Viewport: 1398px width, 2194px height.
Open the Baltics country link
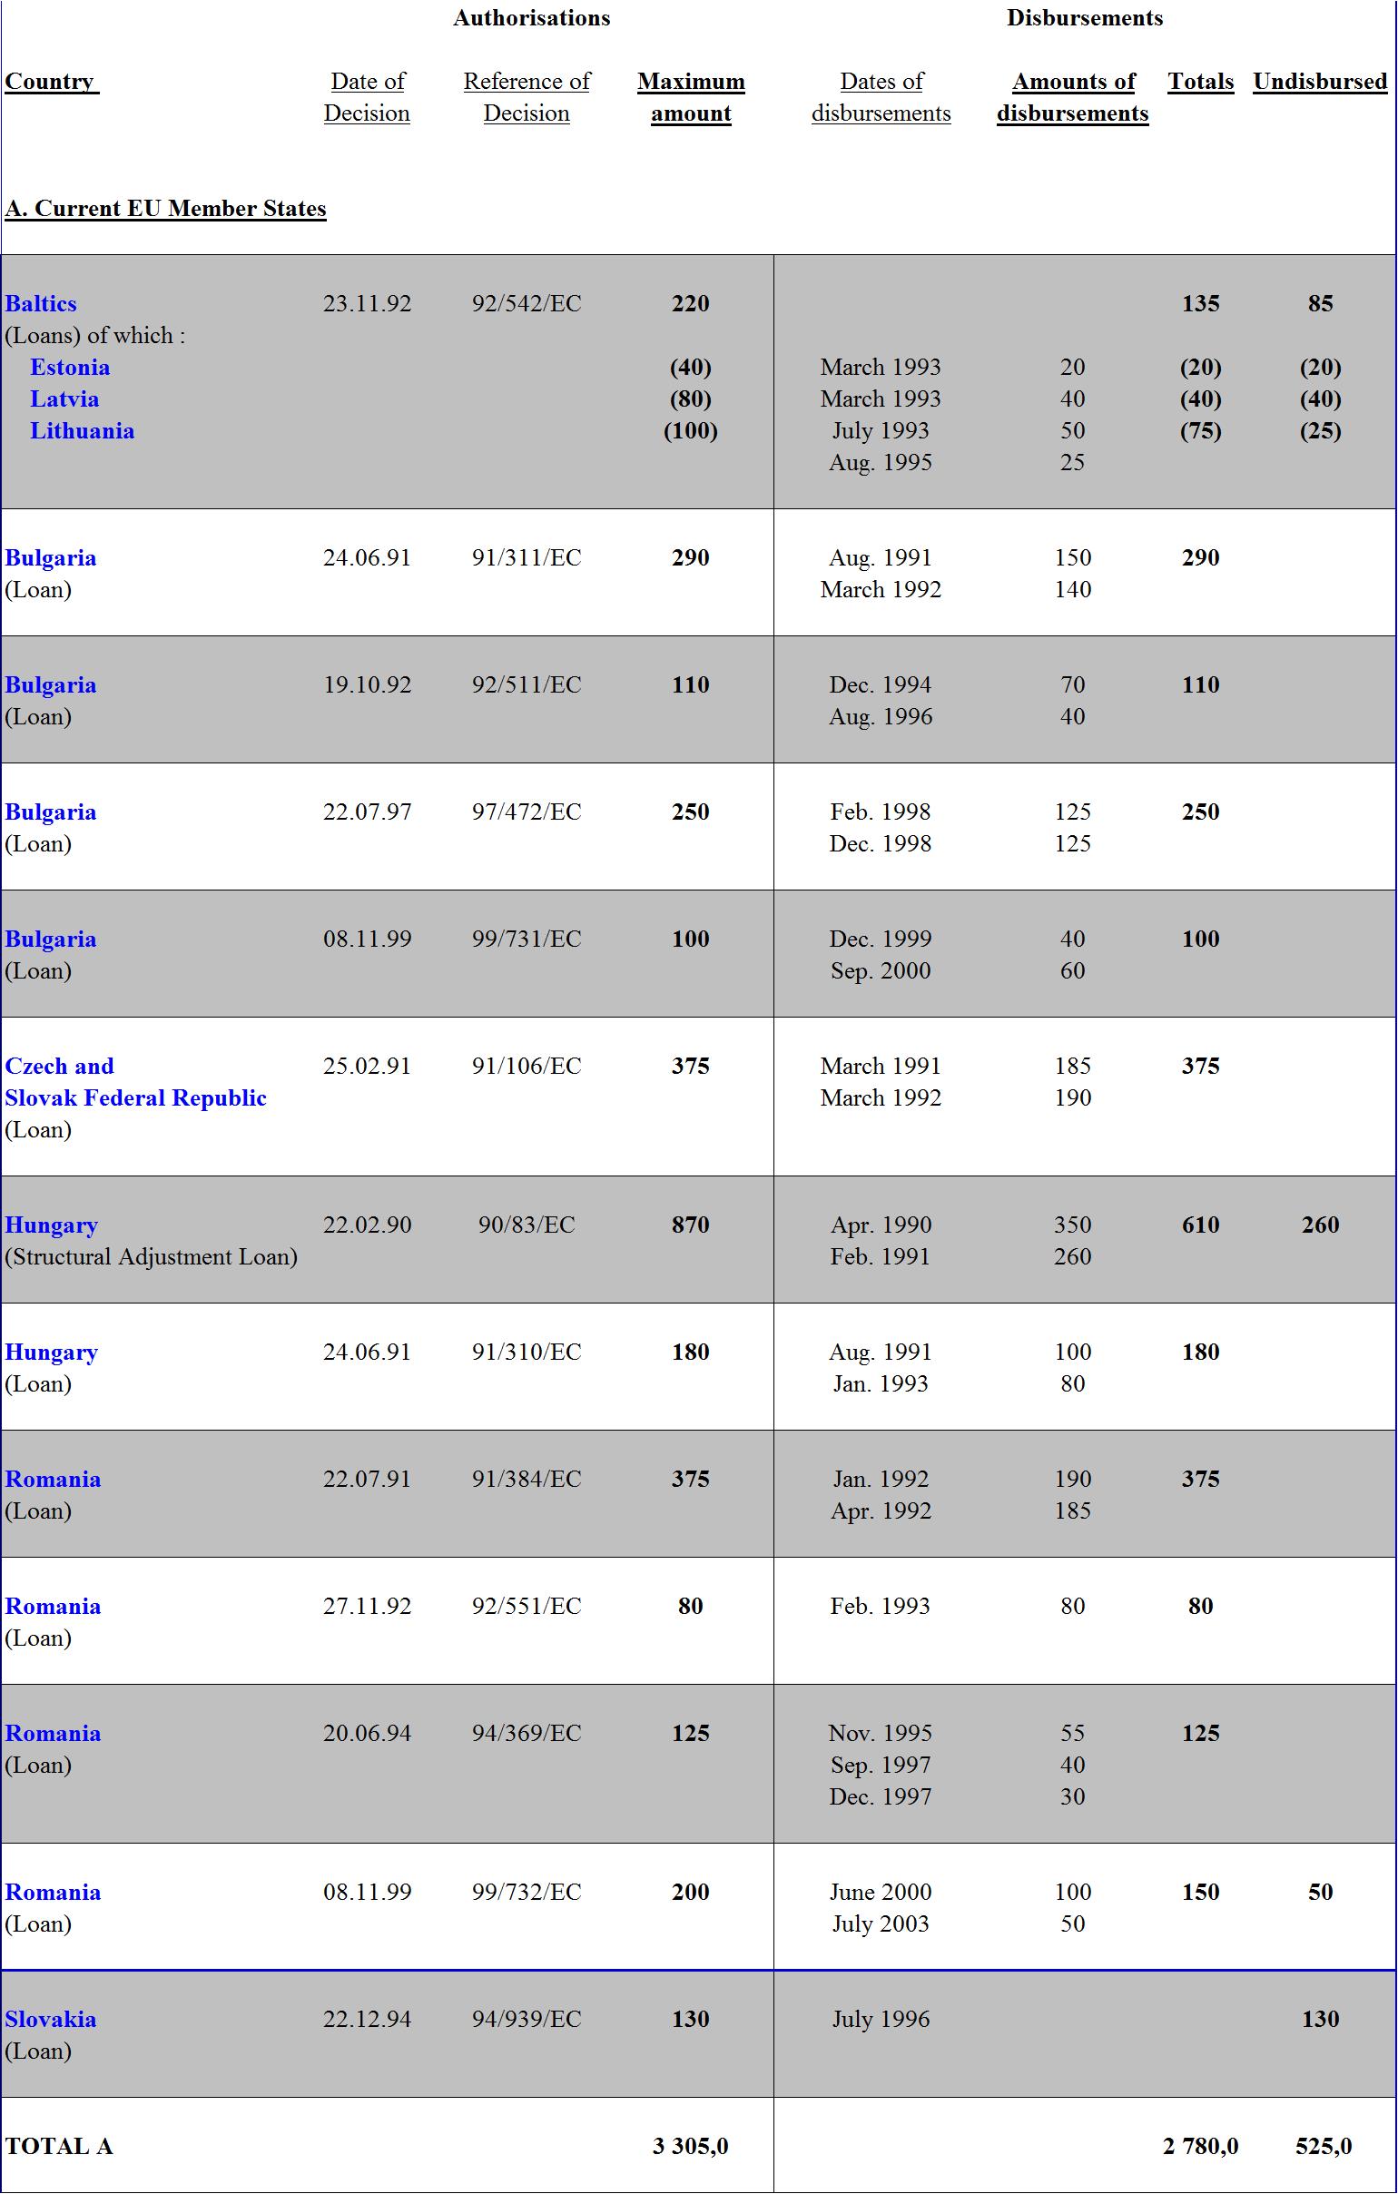[x=41, y=303]
